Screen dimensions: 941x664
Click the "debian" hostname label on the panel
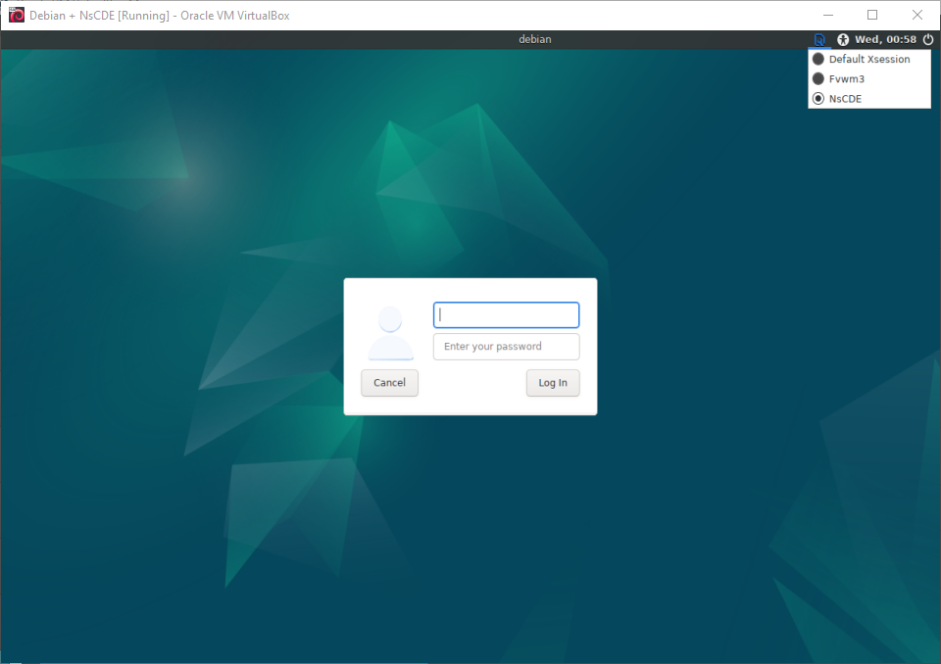pyautogui.click(x=535, y=39)
